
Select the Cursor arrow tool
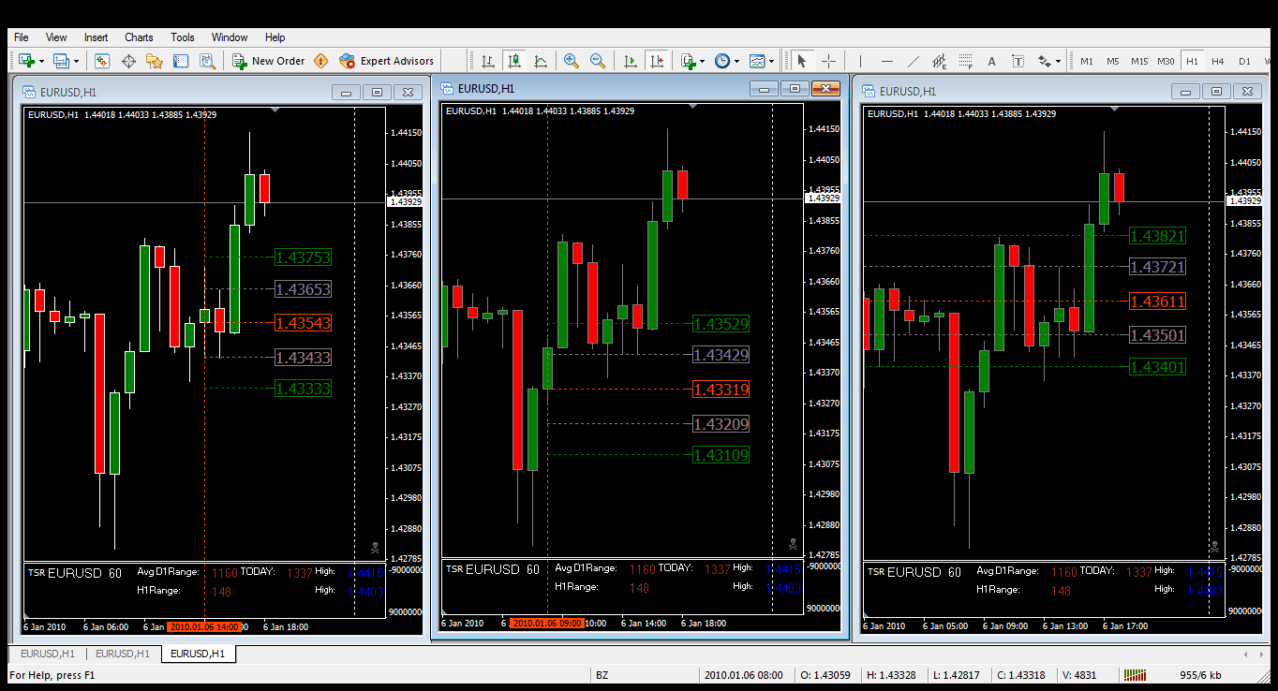[x=801, y=61]
